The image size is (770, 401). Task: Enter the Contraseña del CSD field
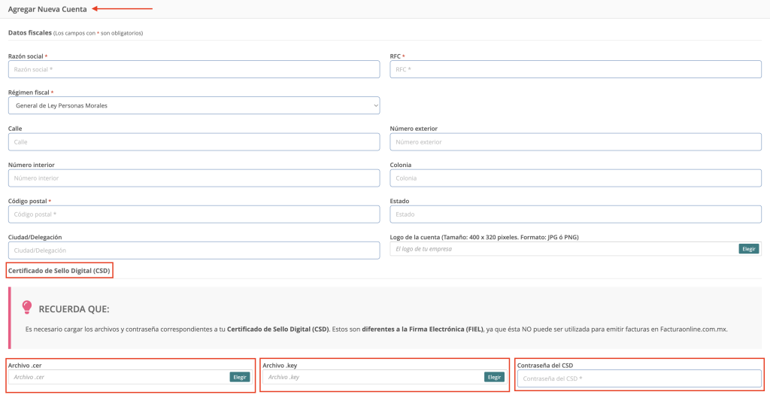point(639,378)
